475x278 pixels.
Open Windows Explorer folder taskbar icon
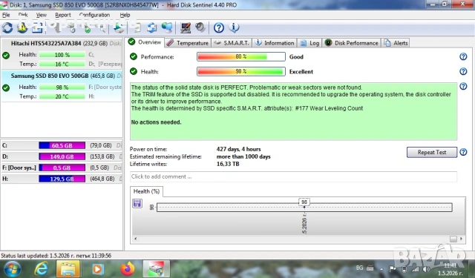pos(68,269)
